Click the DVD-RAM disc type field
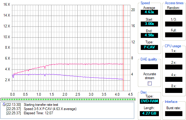 click(149, 101)
